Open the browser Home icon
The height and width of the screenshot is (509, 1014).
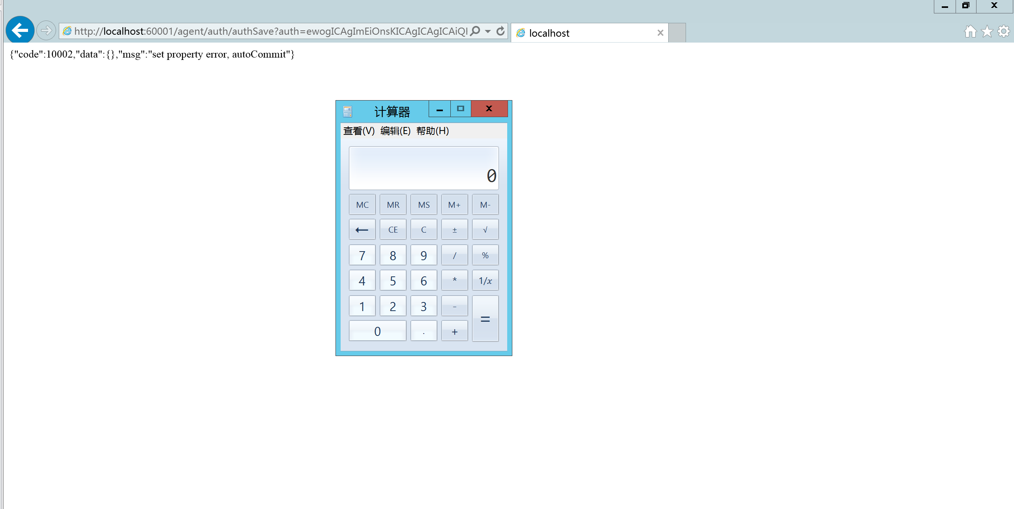[x=970, y=32]
